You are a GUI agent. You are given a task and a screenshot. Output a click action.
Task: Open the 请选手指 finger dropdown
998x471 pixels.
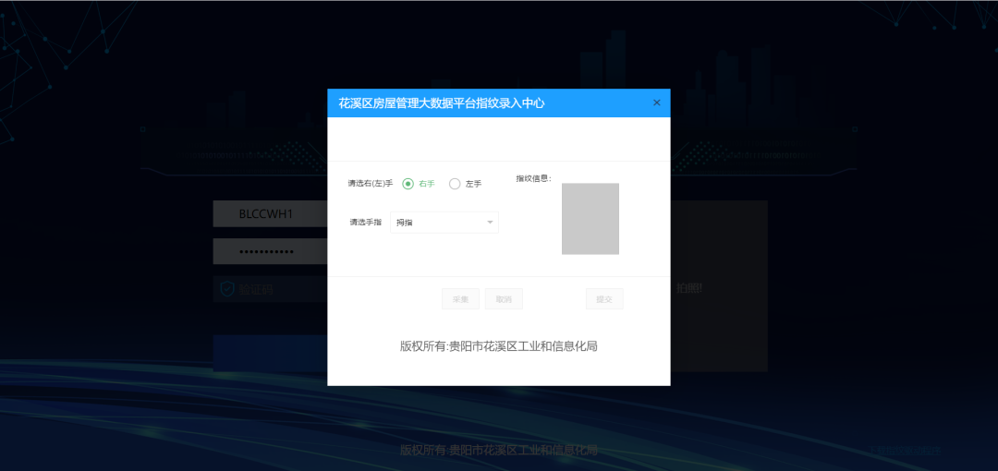coord(444,223)
